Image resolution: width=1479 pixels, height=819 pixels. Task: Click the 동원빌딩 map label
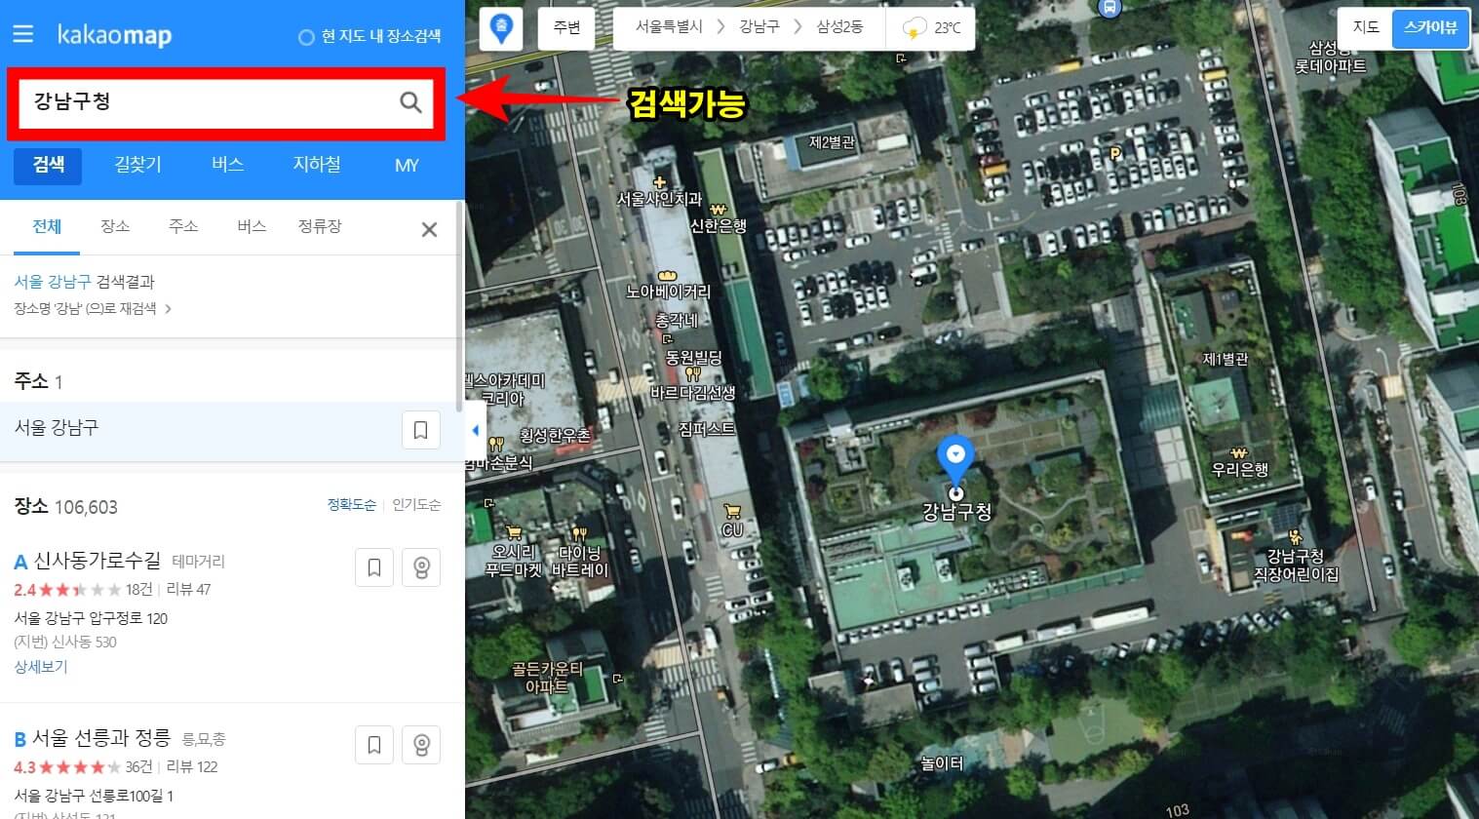(x=693, y=357)
